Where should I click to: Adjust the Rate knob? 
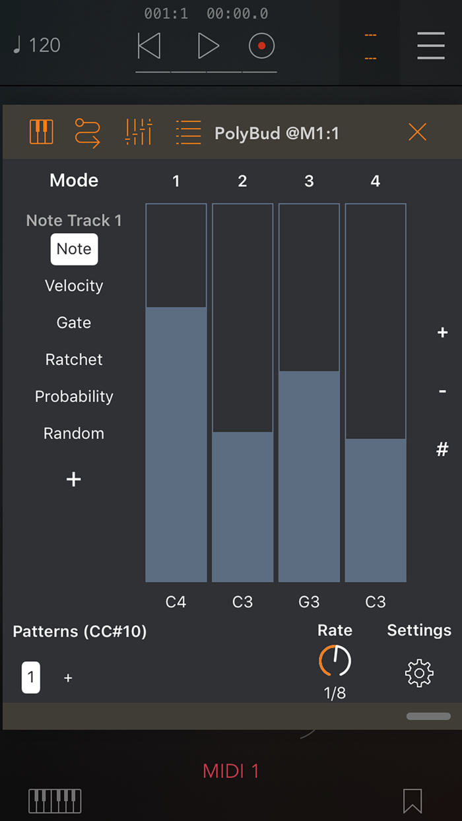coord(335,660)
